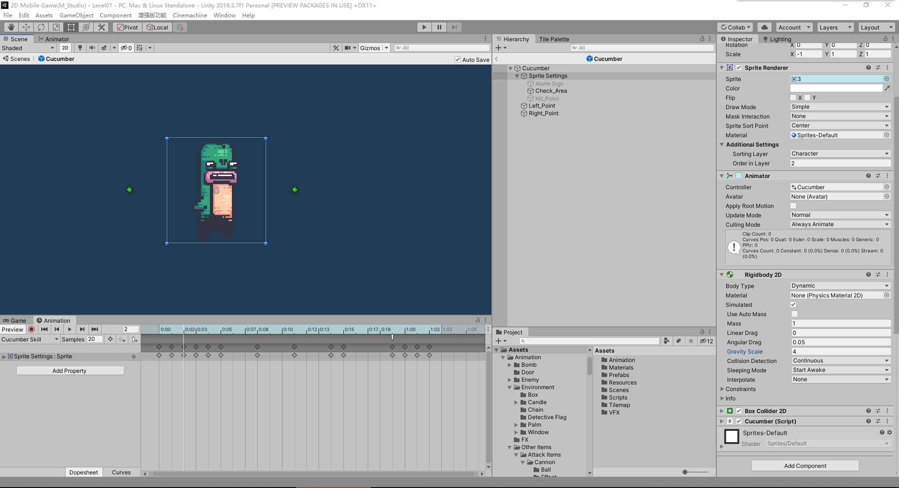This screenshot has height=488, width=899.
Task: Toggle Use Auto Mass checkbox
Action: [794, 314]
